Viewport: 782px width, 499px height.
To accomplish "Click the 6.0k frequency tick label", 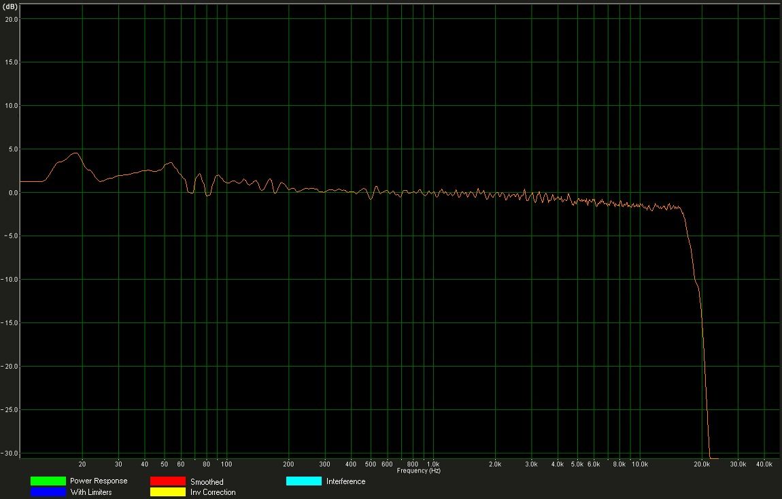I will pyautogui.click(x=594, y=464).
